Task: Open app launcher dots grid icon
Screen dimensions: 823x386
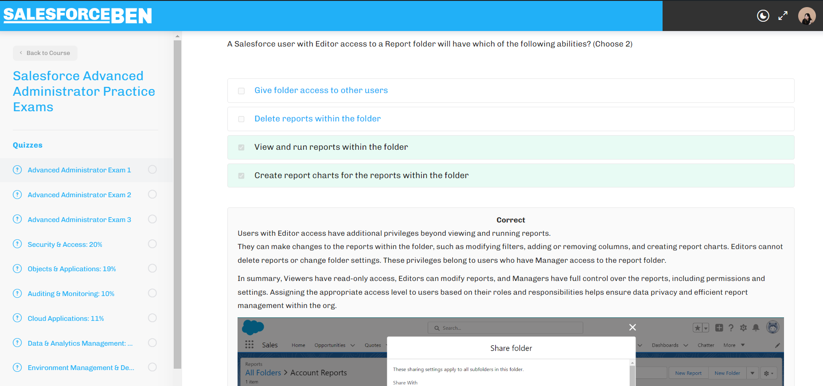Action: (250, 345)
